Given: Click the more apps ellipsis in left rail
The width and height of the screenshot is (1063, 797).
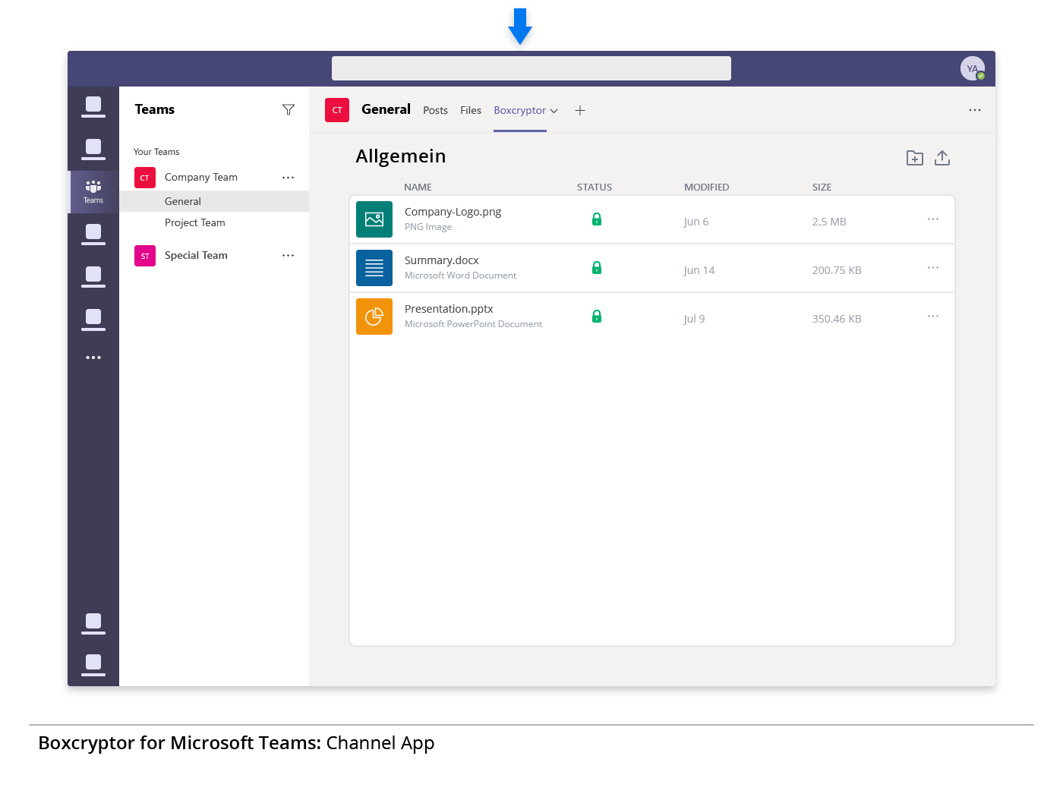Looking at the screenshot, I should pyautogui.click(x=93, y=358).
